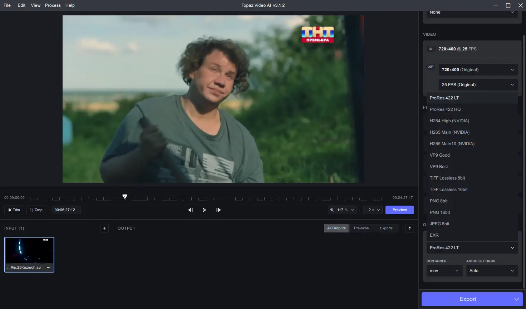Screen dimensions: 526x309
Task: Step back one frame
Action: tap(190, 210)
